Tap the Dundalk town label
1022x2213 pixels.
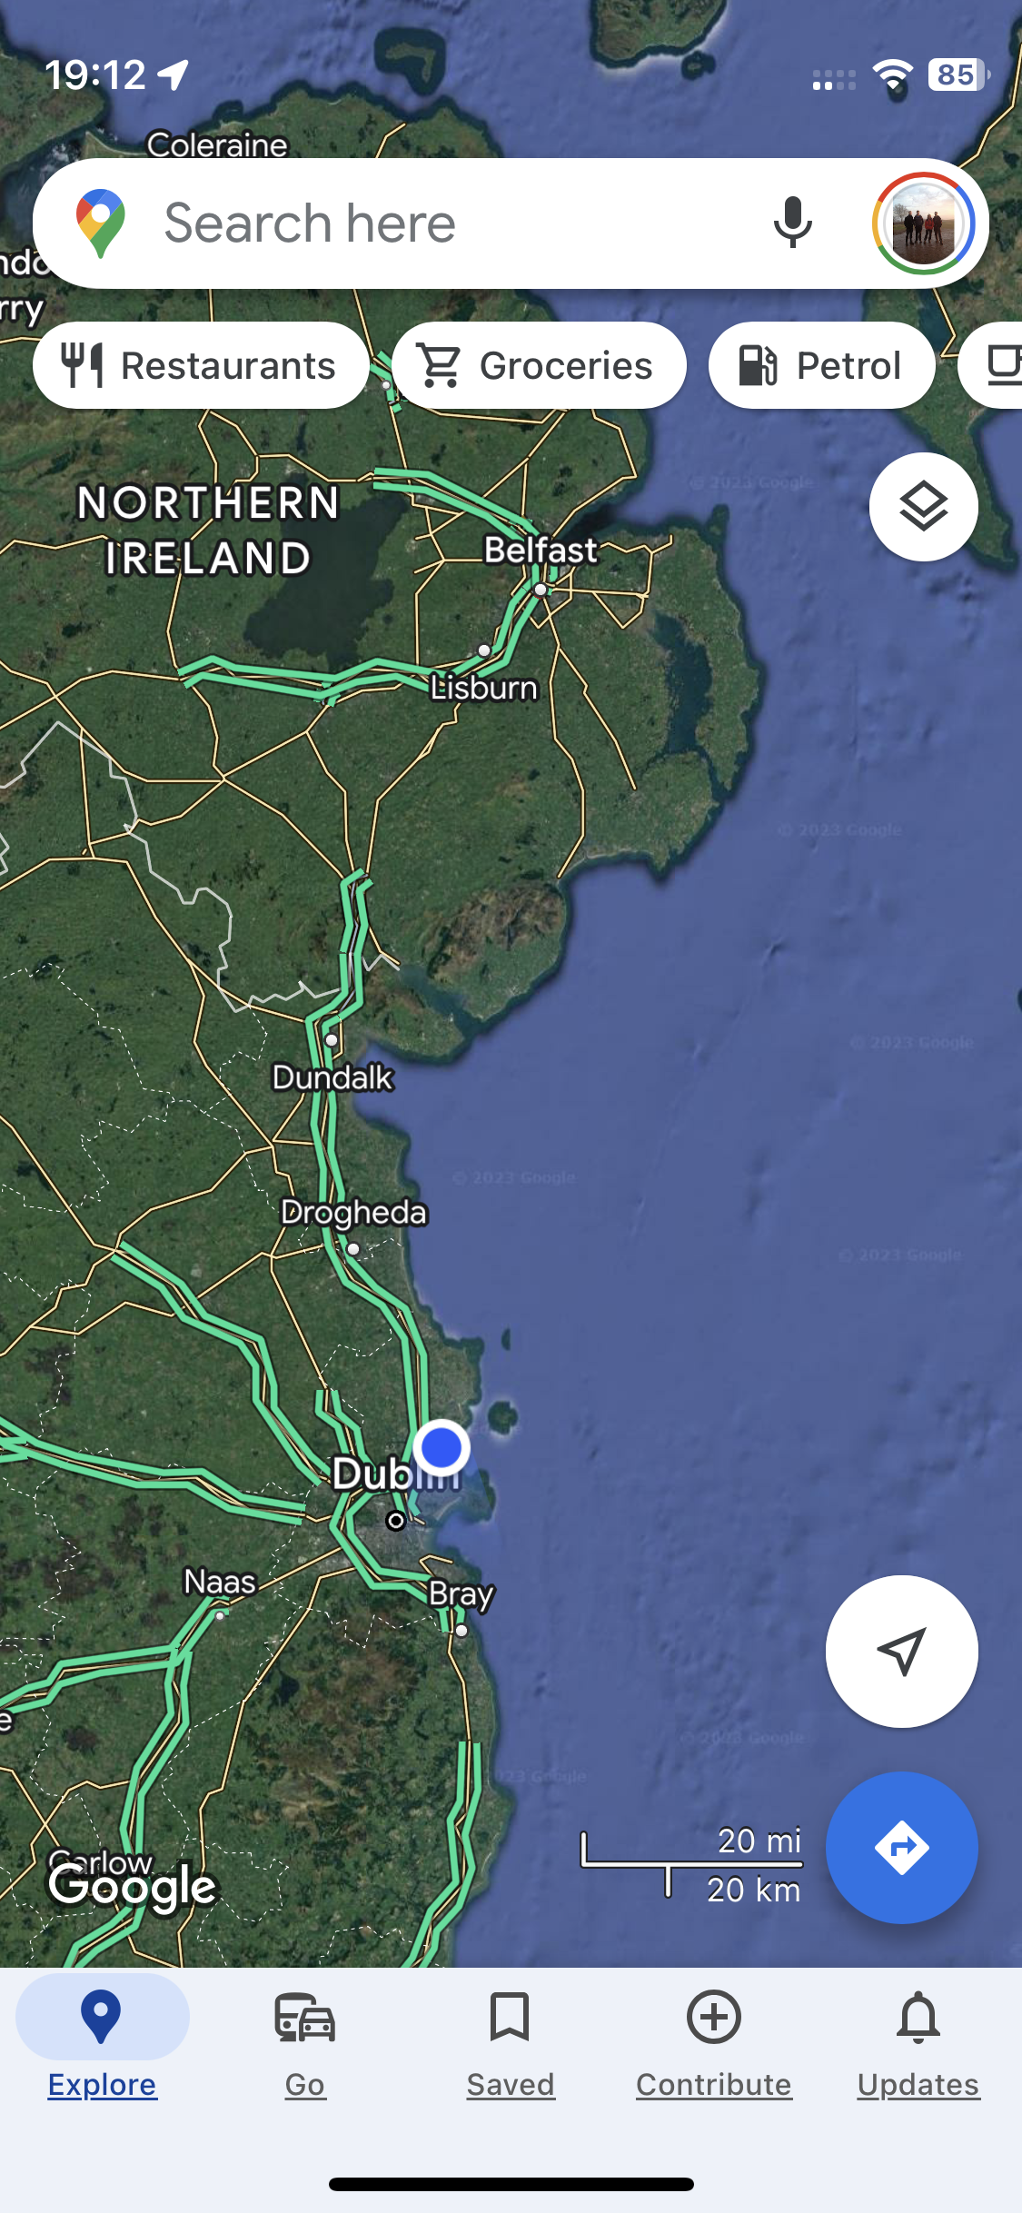point(332,1077)
